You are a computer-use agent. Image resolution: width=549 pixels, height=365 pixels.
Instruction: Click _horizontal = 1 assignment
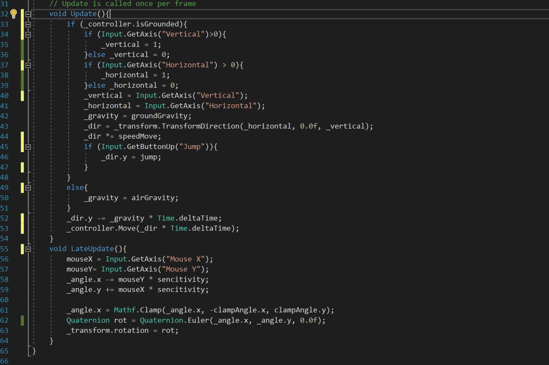[x=135, y=75]
